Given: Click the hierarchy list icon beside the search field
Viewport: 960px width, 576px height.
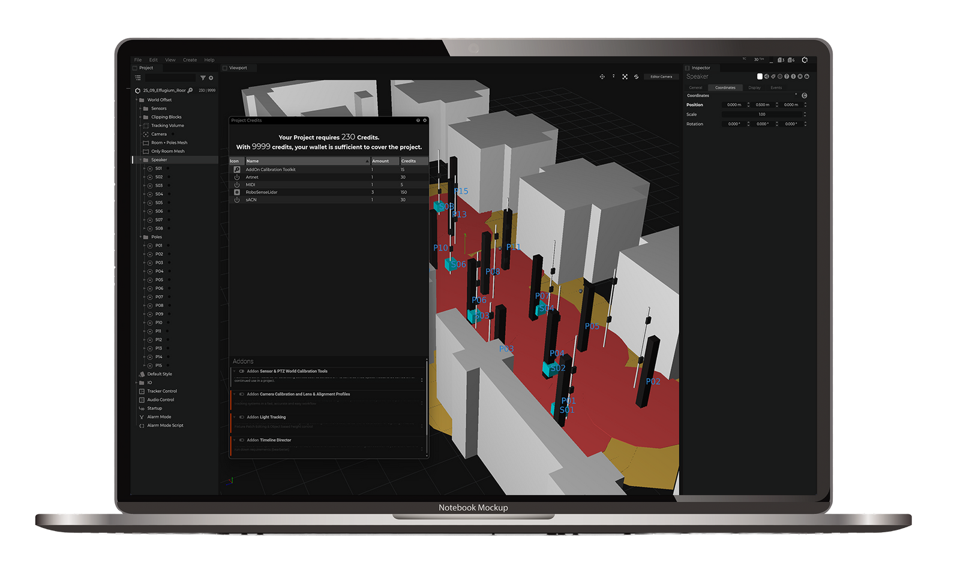Looking at the screenshot, I should coord(138,78).
